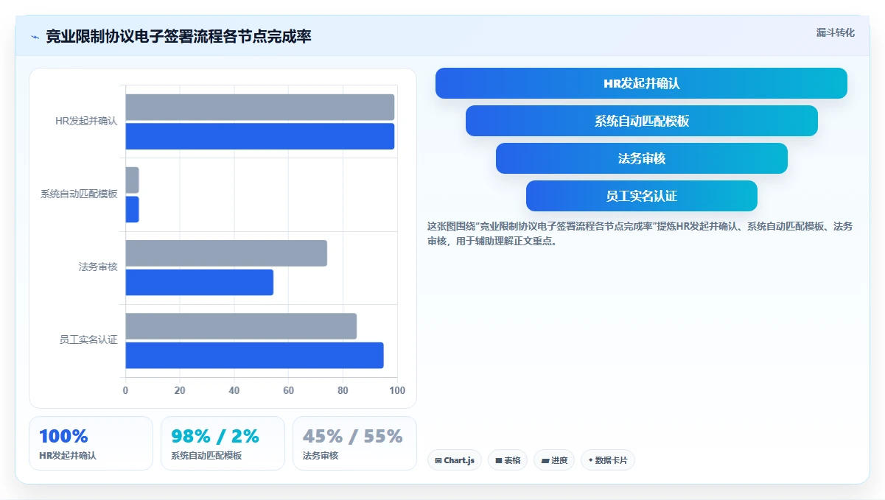This screenshot has width=885, height=500.
Task: Click the 表格 tag chip
Action: coord(508,460)
